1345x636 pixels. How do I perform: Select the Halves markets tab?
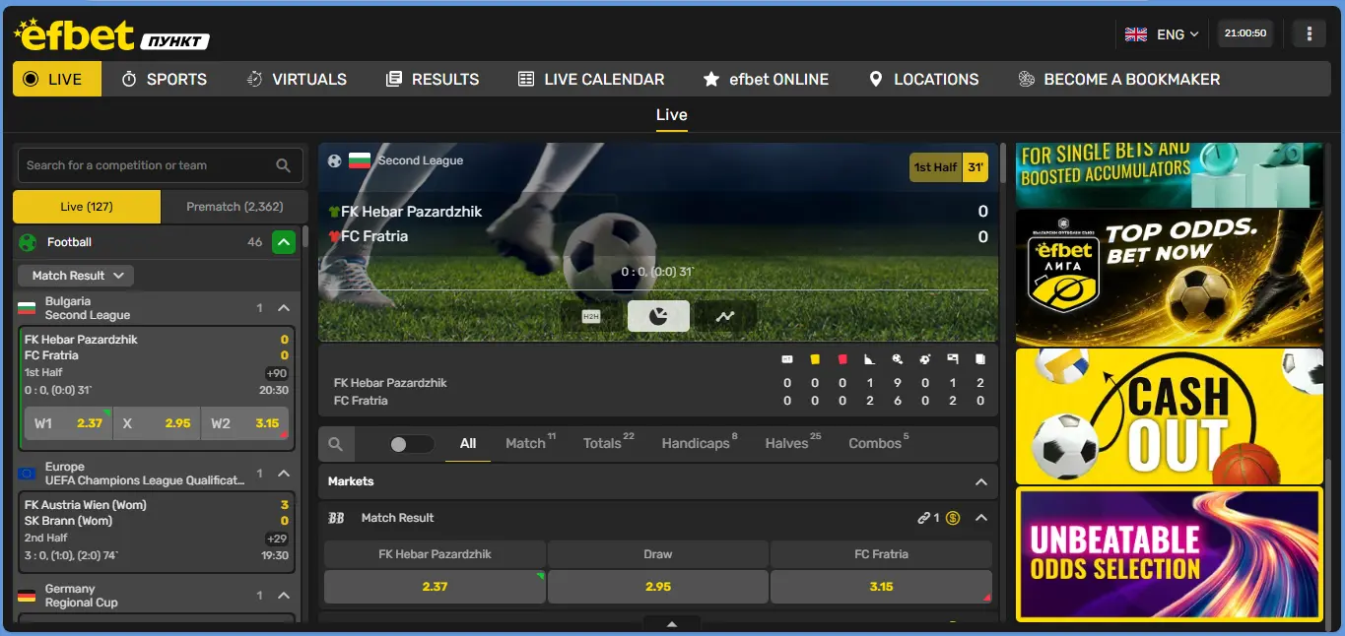(x=792, y=444)
